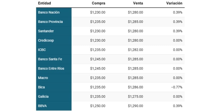Click BBVA's $1,290.00 venta price
The width and height of the screenshot is (220, 111).
click(x=135, y=106)
